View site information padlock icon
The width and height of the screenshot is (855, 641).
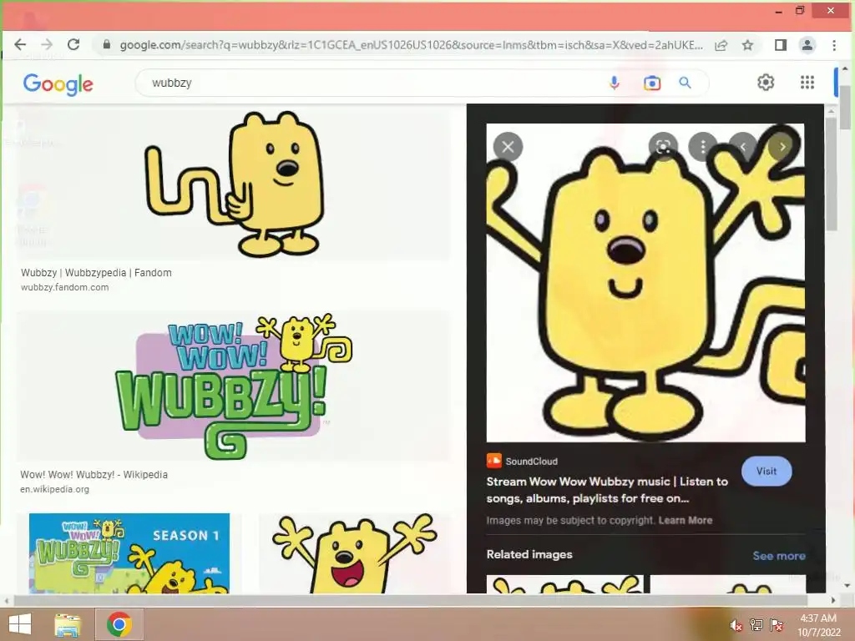click(107, 45)
